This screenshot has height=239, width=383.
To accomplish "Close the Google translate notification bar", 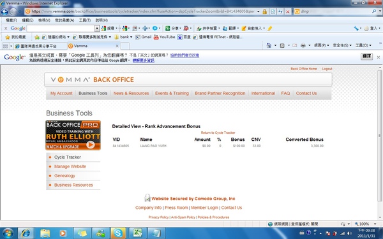I will point(379,57).
